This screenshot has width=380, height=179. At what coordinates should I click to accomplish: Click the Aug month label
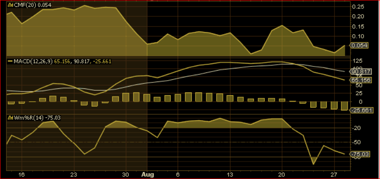click(x=147, y=174)
